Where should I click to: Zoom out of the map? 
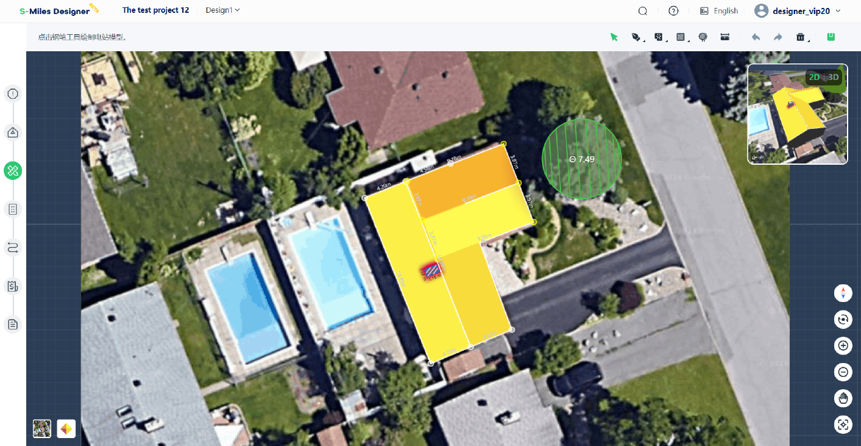[843, 372]
